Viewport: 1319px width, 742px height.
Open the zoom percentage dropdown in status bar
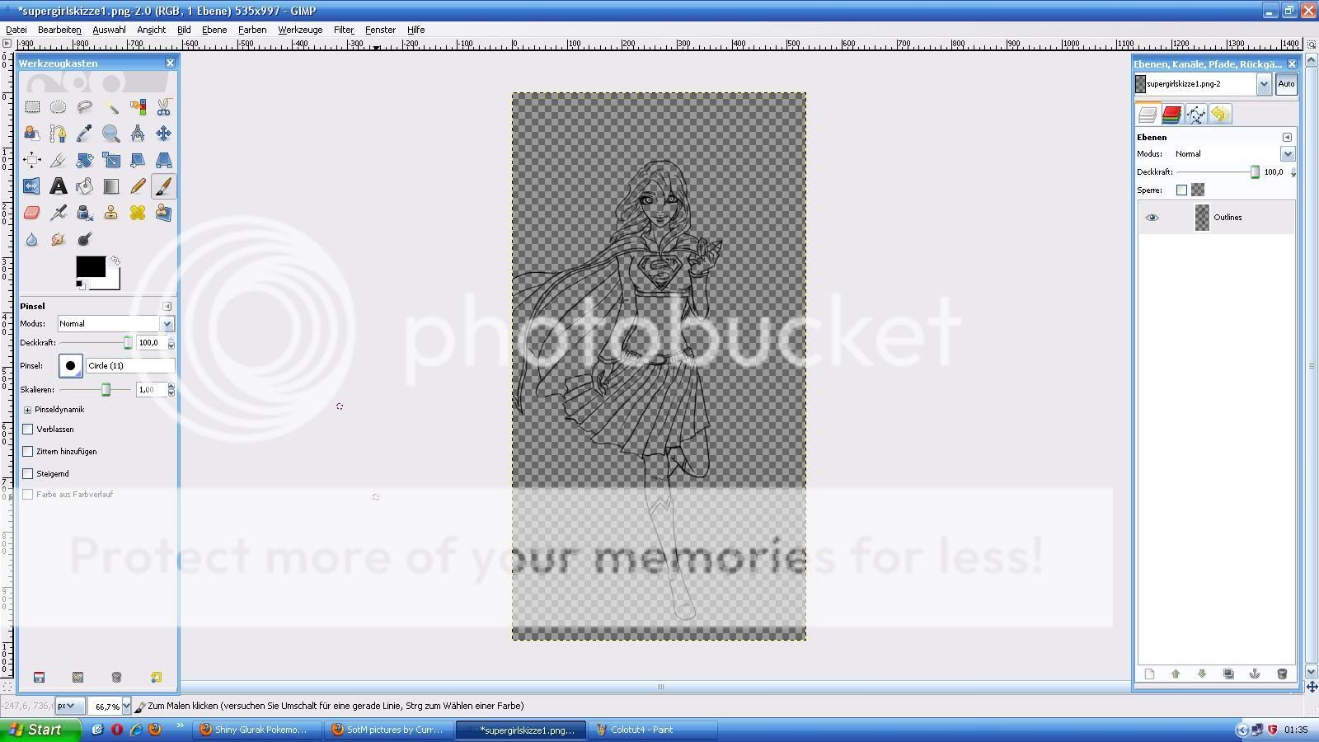coord(126,706)
